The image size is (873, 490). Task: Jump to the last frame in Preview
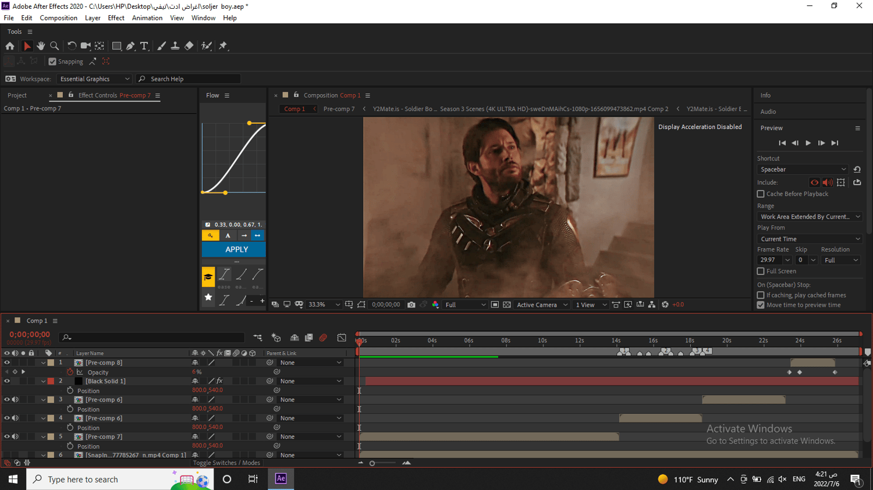coord(835,143)
